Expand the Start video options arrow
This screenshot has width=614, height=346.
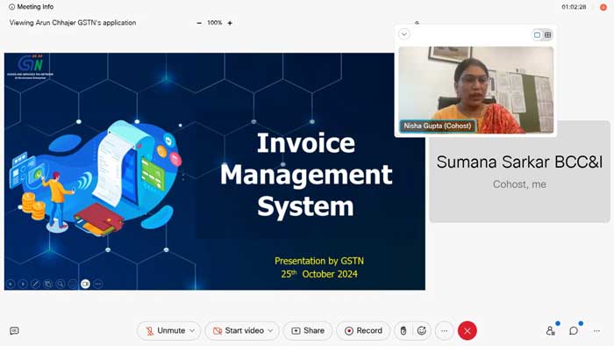coord(270,331)
